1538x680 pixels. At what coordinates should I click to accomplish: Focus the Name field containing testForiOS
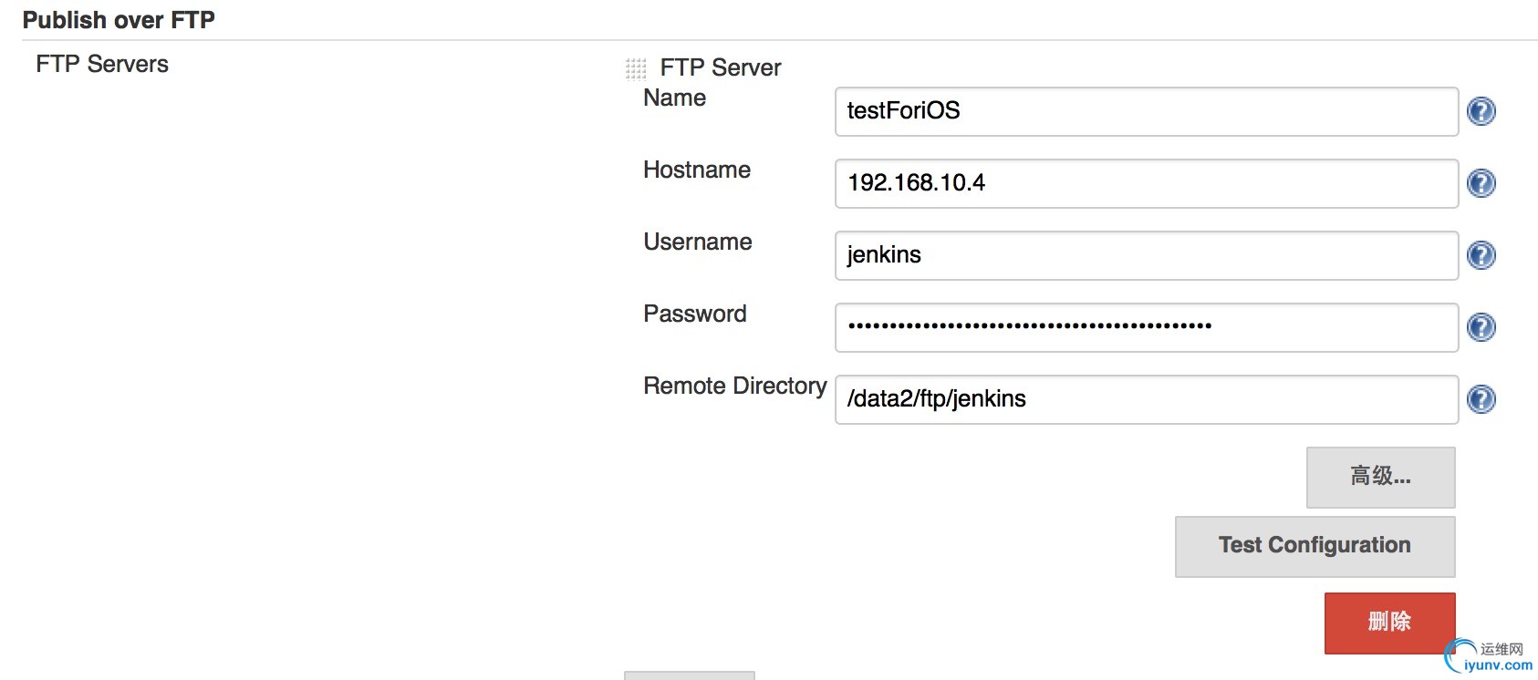click(x=1146, y=111)
